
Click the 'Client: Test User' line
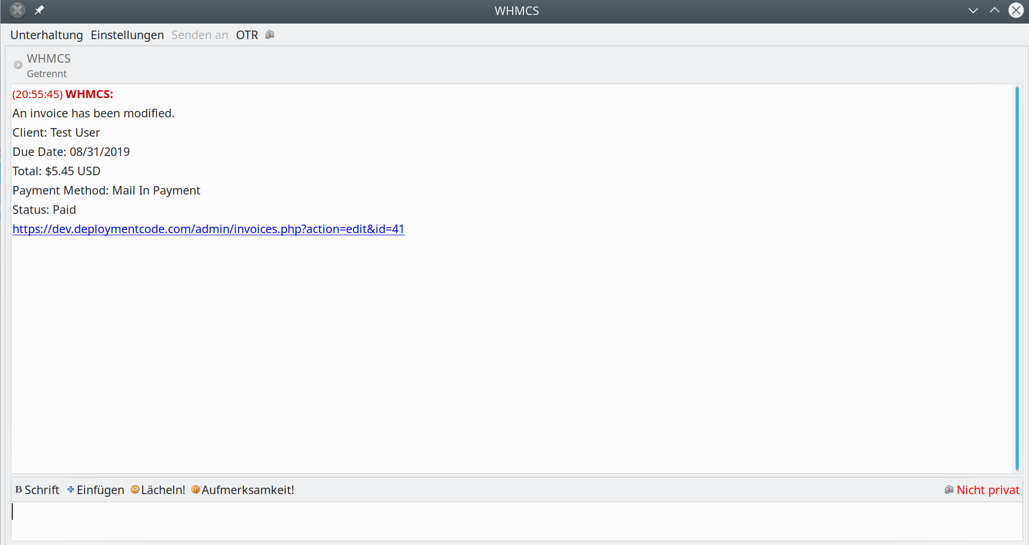pos(56,132)
